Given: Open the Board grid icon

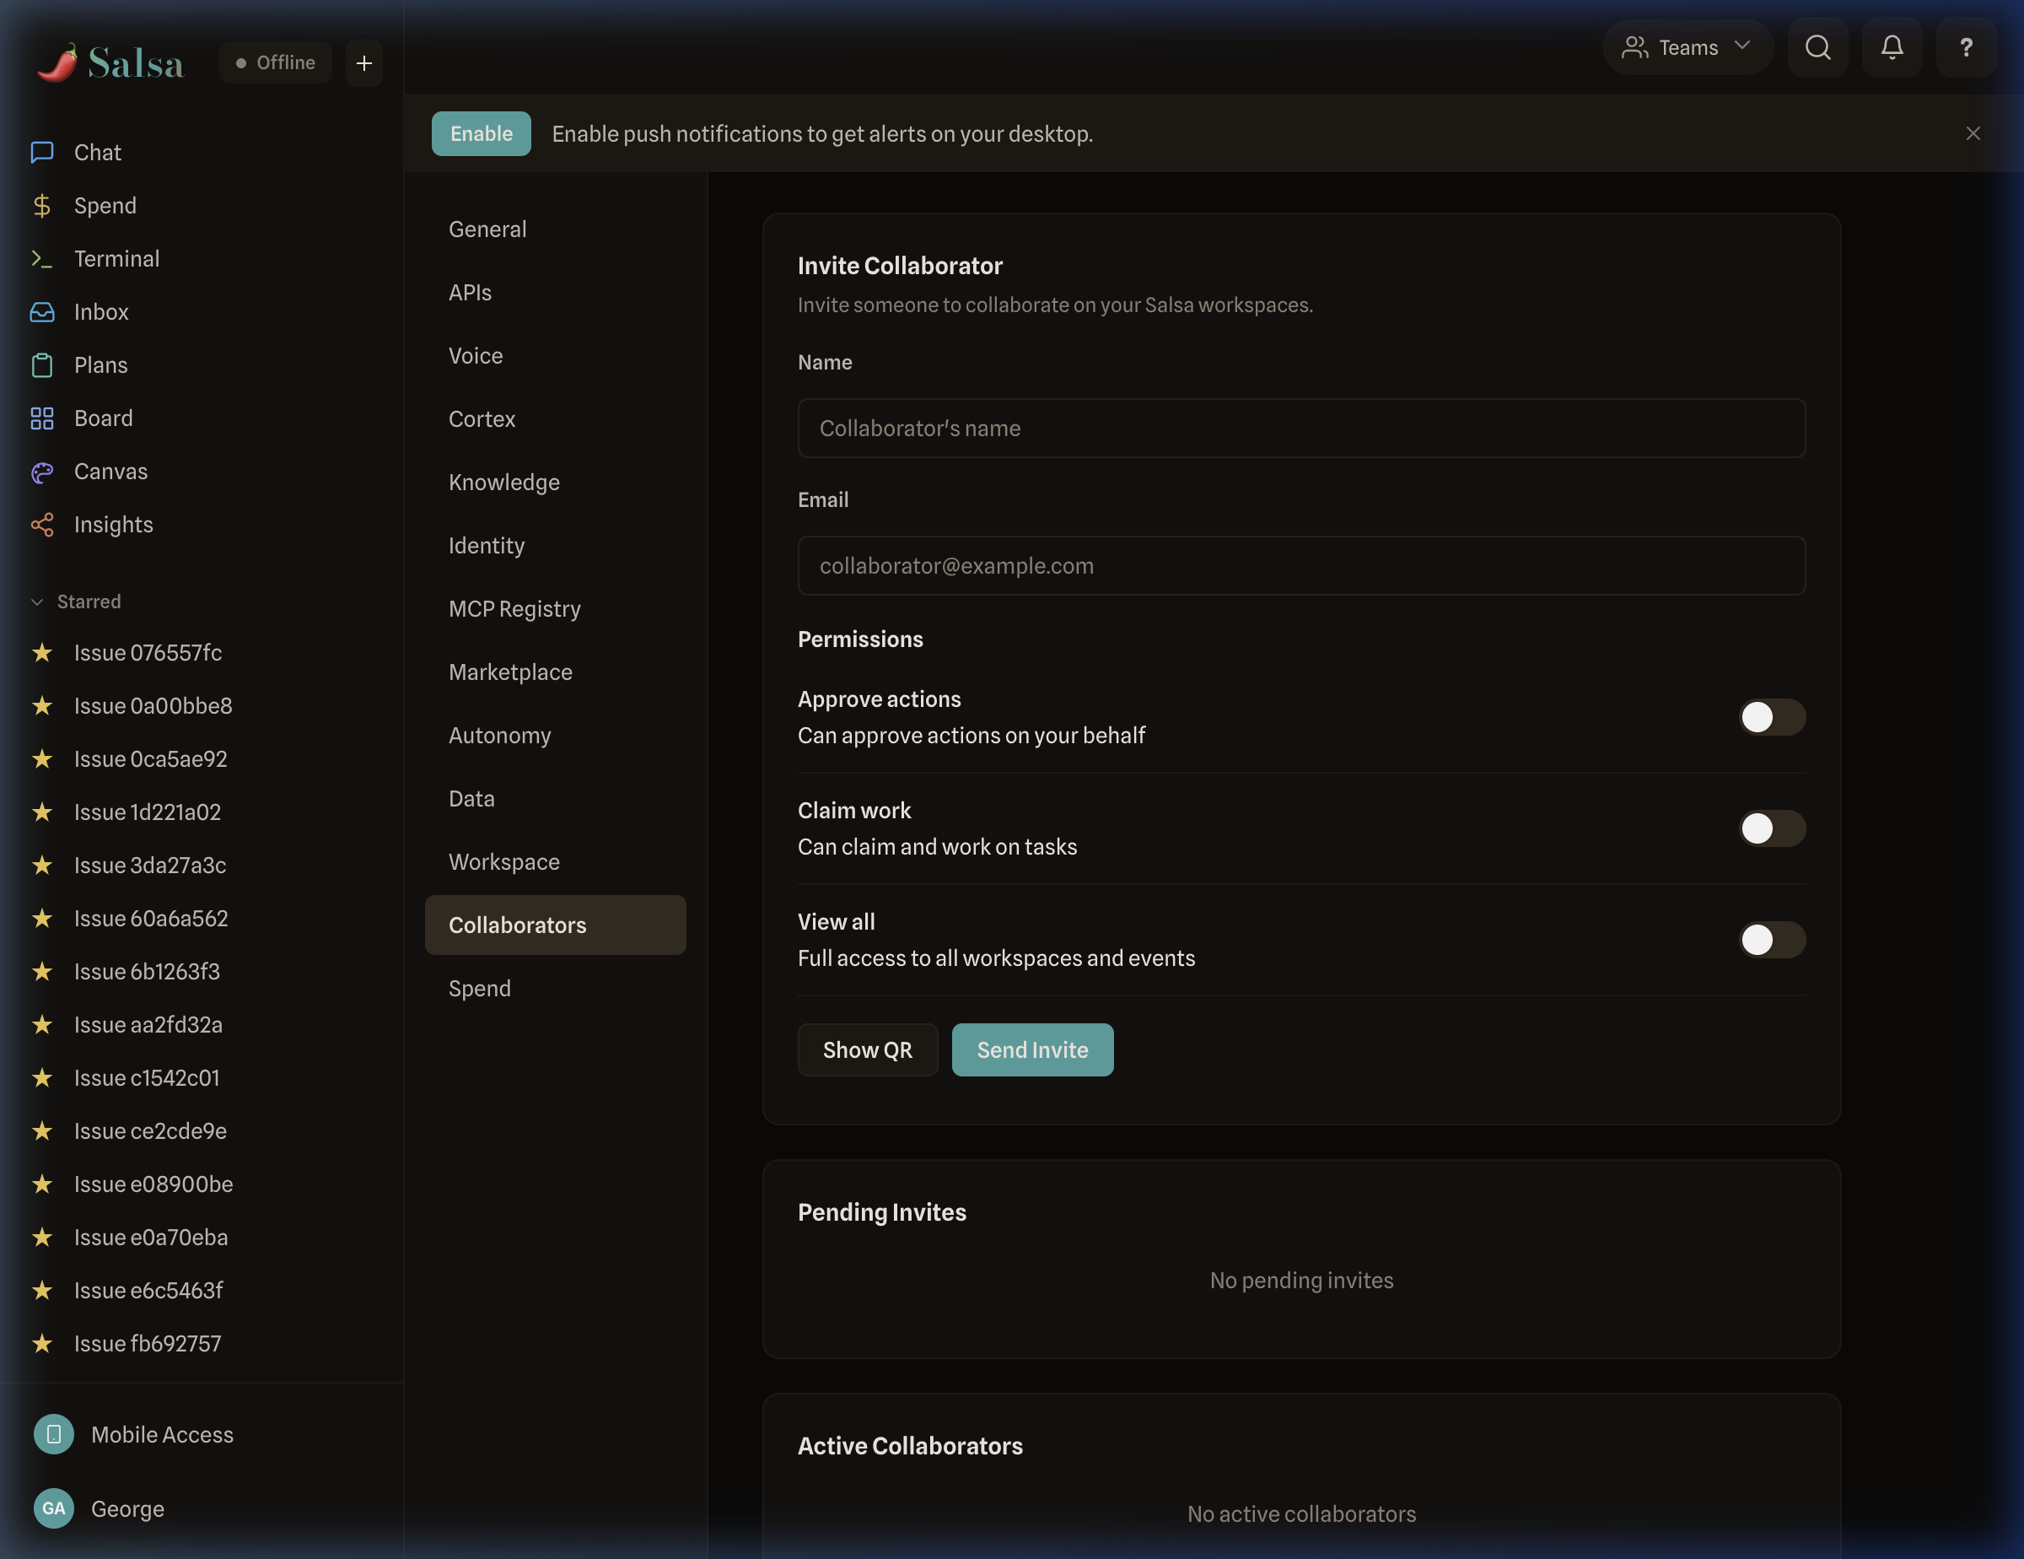Looking at the screenshot, I should (x=43, y=418).
